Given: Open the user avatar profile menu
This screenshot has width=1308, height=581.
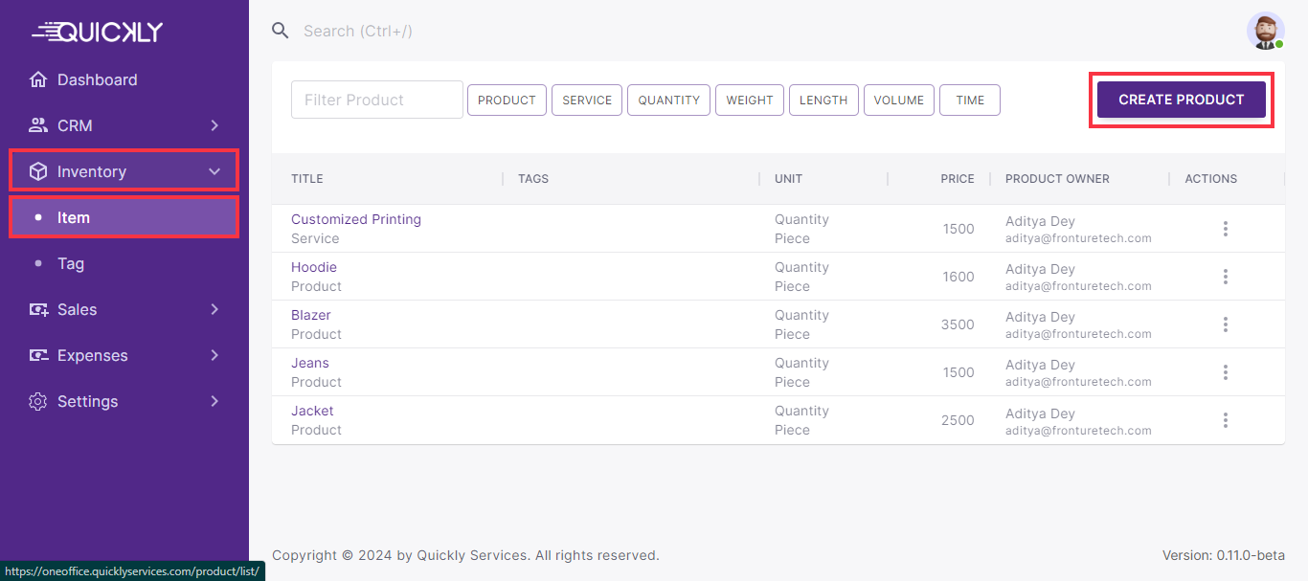Looking at the screenshot, I should coord(1265,32).
